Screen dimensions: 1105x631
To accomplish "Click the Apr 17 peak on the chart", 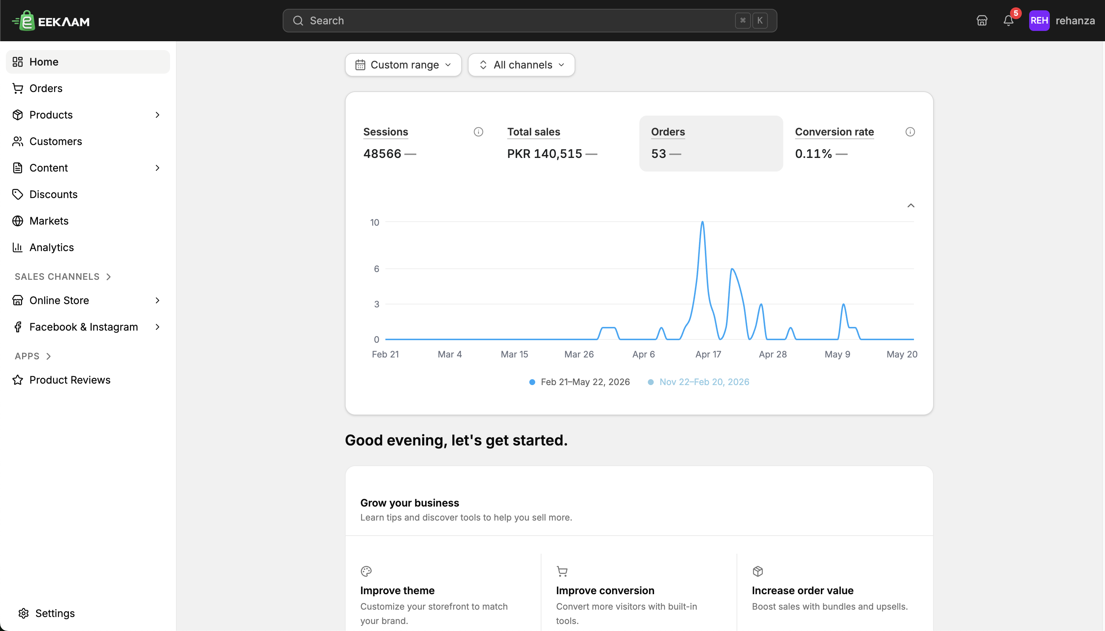I will click(x=702, y=222).
